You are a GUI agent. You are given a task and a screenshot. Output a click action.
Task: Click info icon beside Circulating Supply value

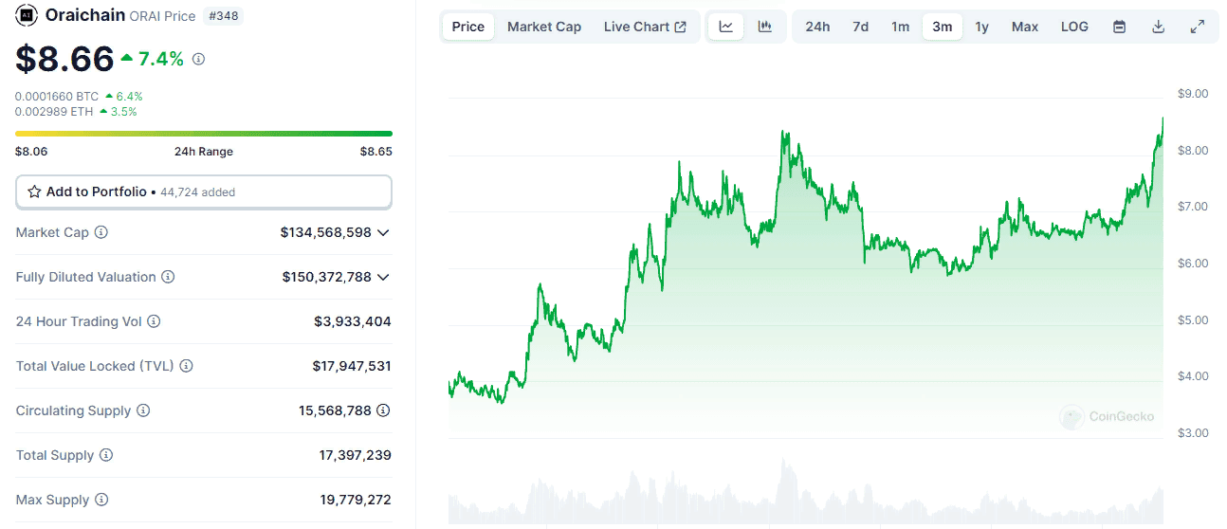pos(383,410)
